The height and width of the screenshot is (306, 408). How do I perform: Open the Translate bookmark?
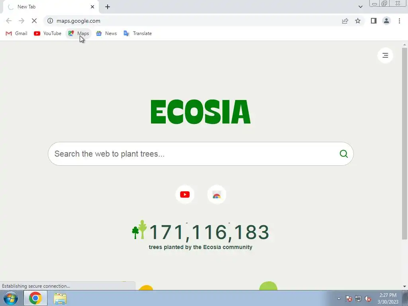pyautogui.click(x=137, y=33)
